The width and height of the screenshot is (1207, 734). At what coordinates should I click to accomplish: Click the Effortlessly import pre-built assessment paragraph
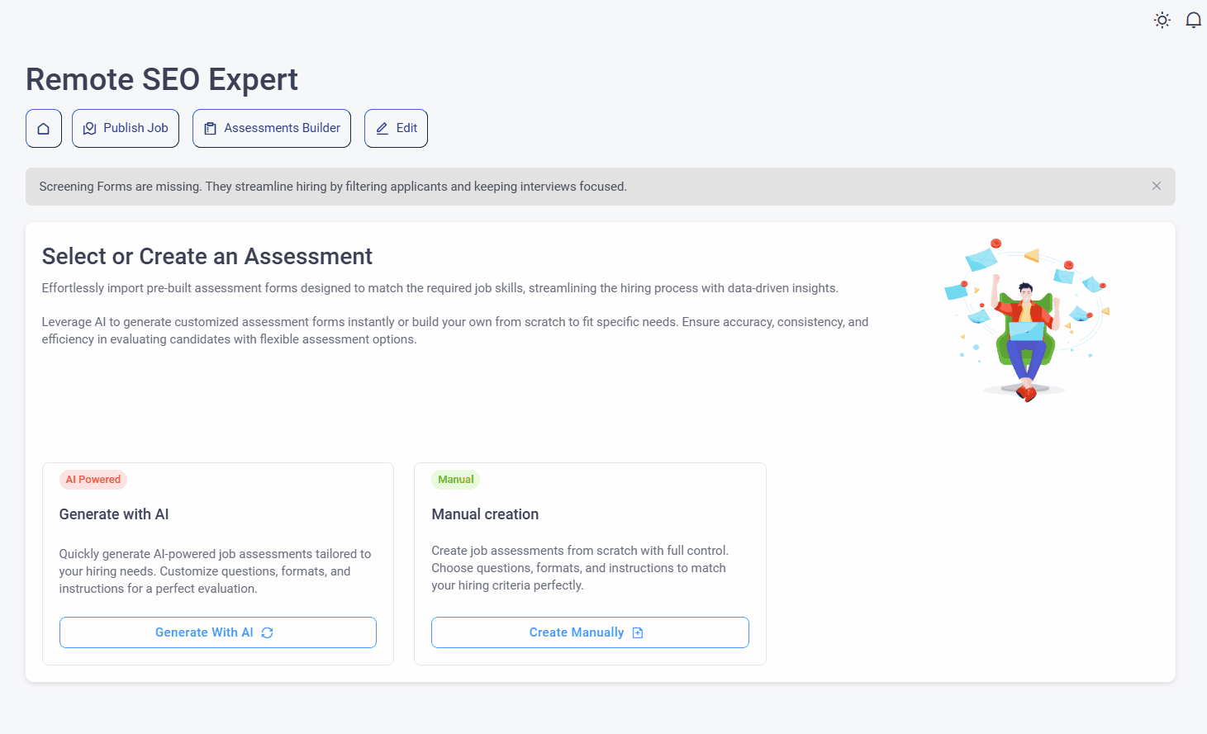(440, 288)
